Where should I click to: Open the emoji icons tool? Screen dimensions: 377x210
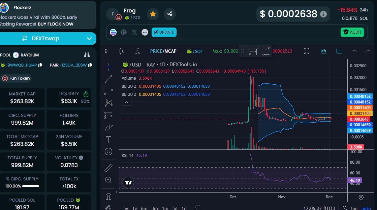coord(108,152)
